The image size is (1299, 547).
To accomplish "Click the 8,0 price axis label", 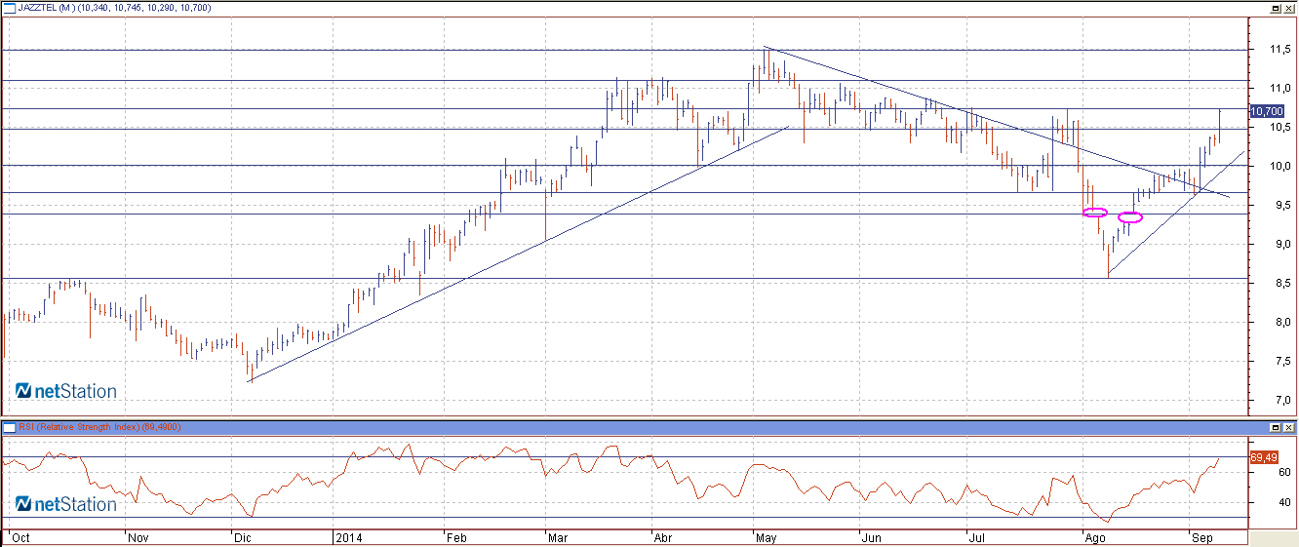I will (1281, 322).
